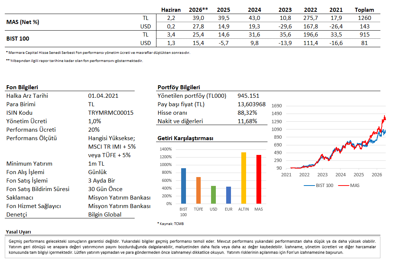Click the Portföy Bilgileri heading
This screenshot has height=263, width=397.
click(x=179, y=87)
